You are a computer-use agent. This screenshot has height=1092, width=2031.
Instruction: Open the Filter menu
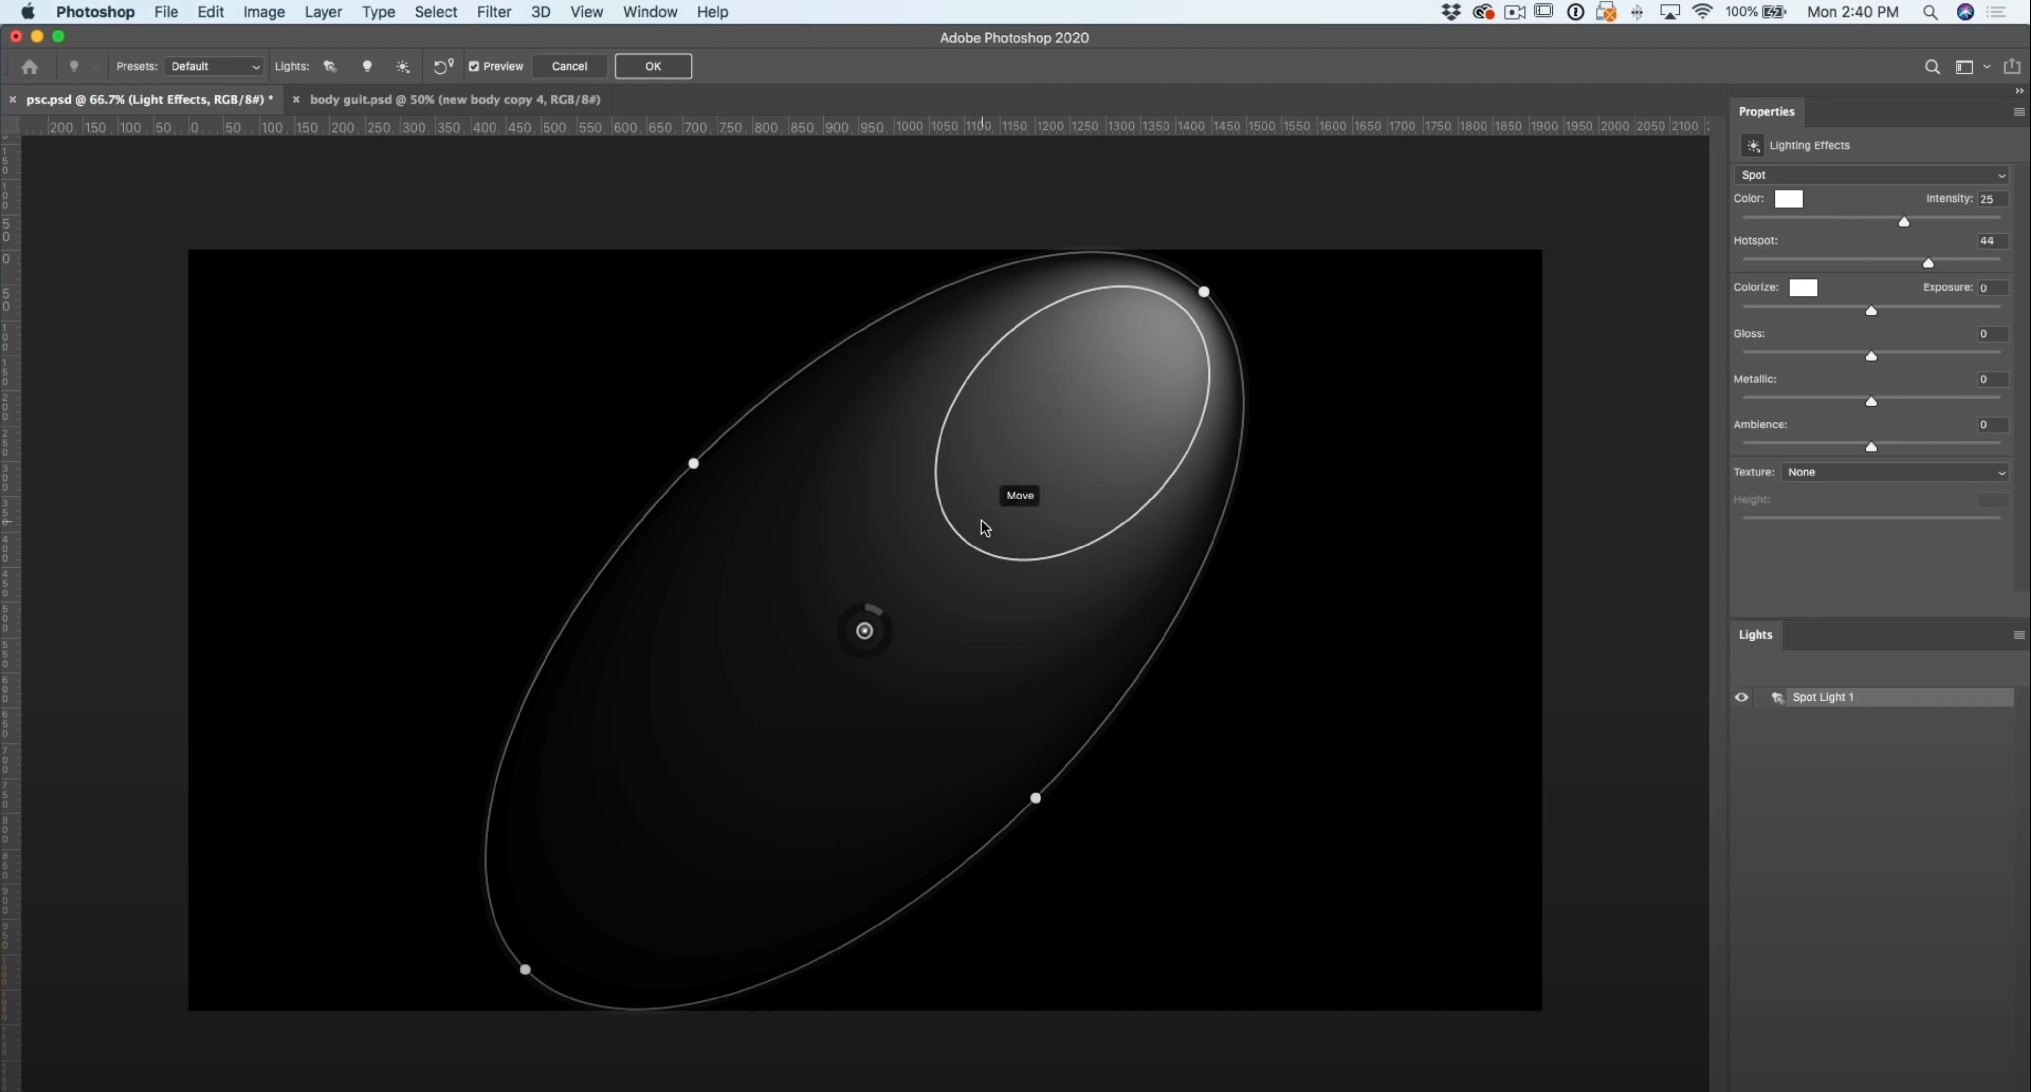494,12
